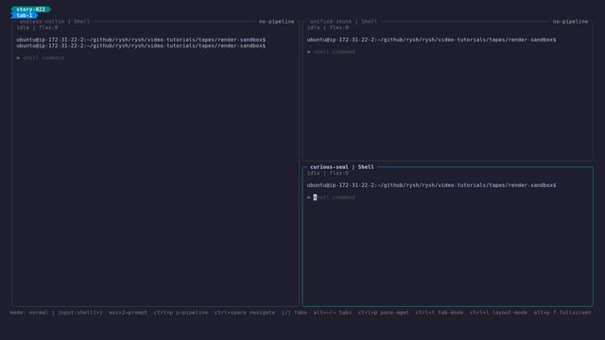Click the 'ctrl+l layout-mode' status bar hint
This screenshot has height=340, width=605.
click(x=498, y=313)
